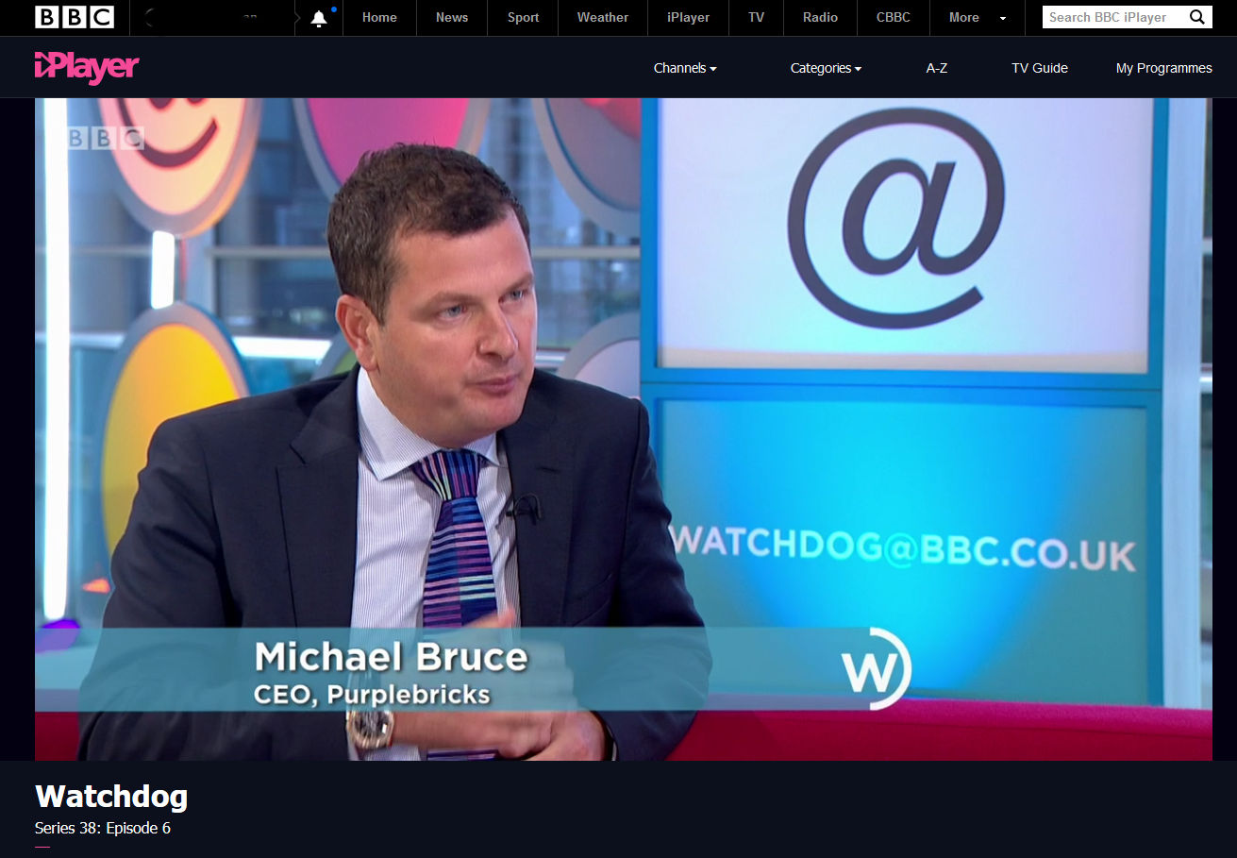Expand the Channels dropdown
The image size is (1237, 858).
coord(685,68)
